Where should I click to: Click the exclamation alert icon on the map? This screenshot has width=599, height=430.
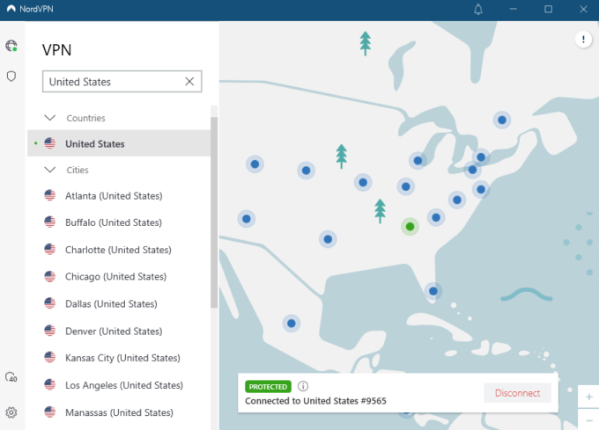point(583,40)
